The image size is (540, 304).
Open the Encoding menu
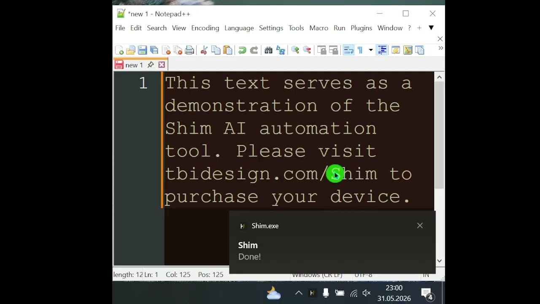pos(205,28)
